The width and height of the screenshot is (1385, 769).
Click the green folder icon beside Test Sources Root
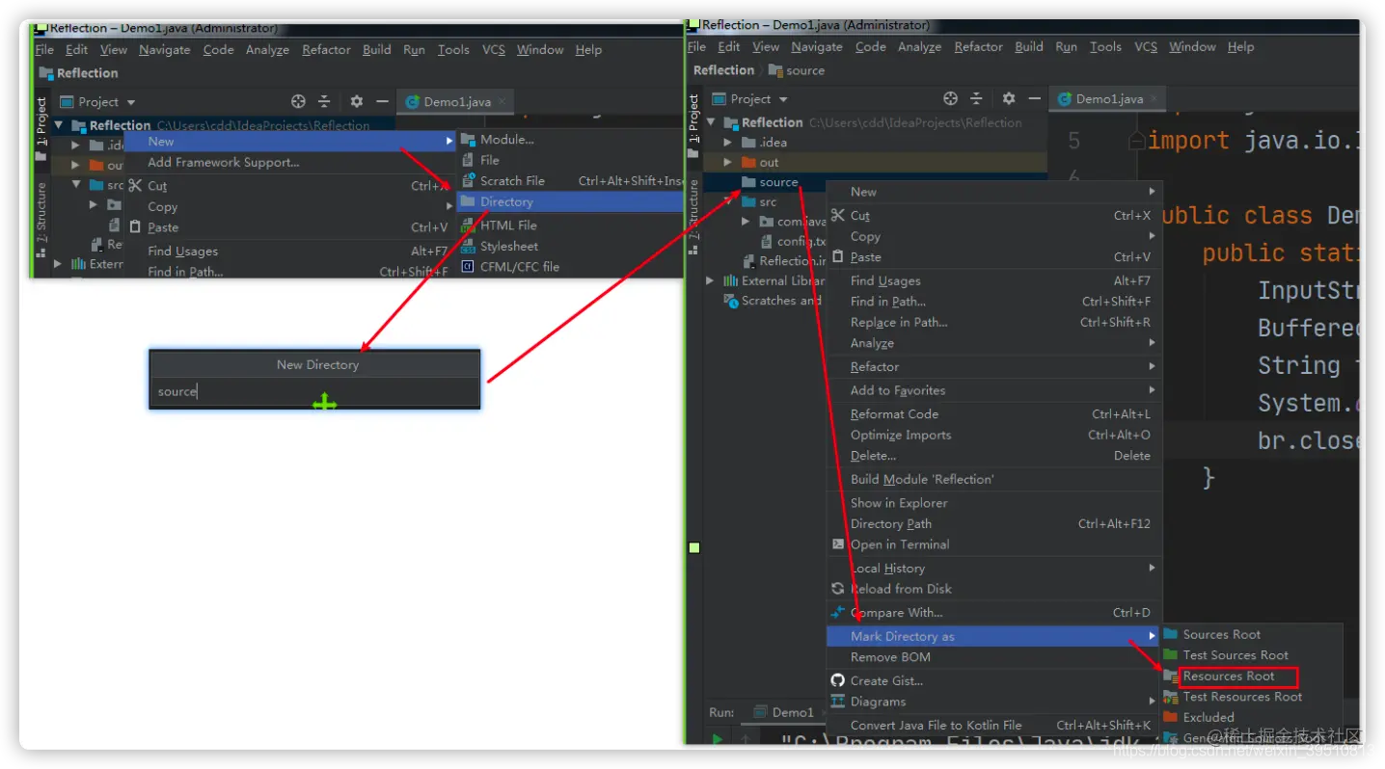1171,655
